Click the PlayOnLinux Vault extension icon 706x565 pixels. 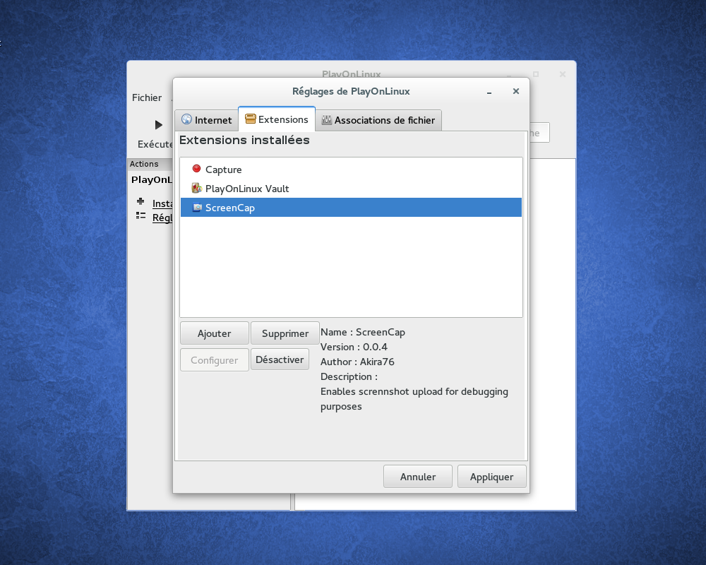coord(196,188)
